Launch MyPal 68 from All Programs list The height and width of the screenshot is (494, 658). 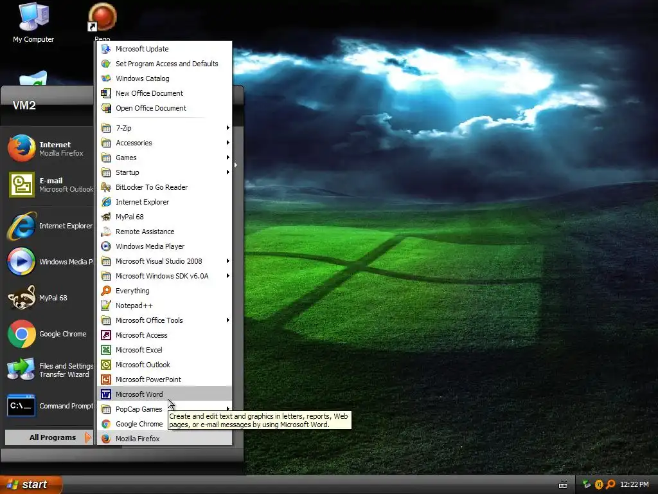pyautogui.click(x=164, y=217)
